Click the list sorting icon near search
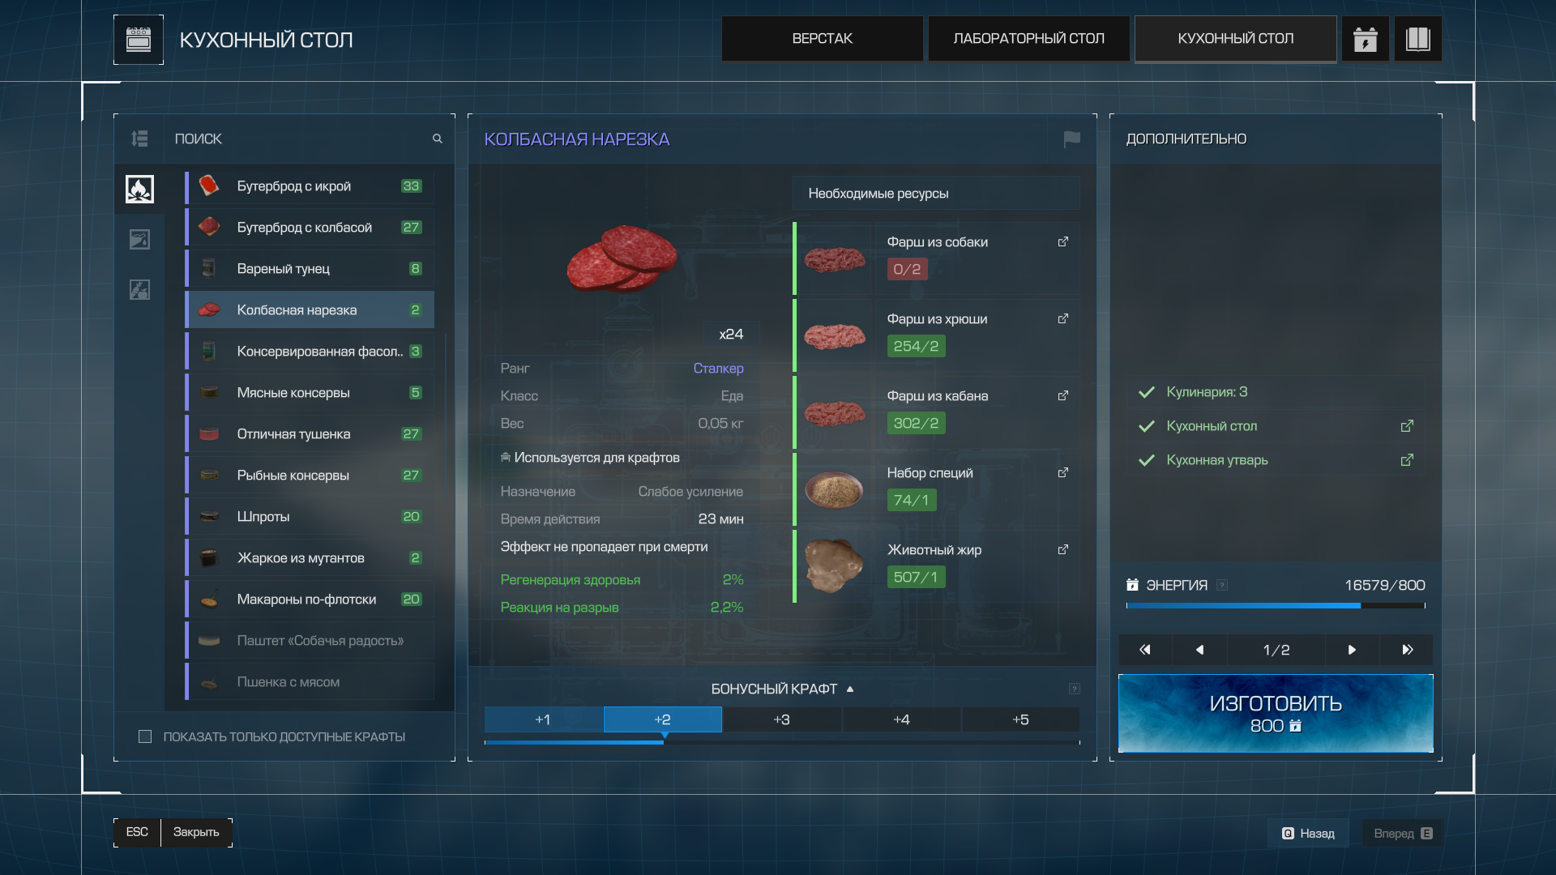 139,139
